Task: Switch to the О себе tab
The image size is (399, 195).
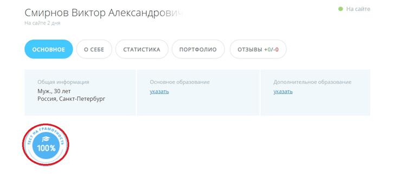Action: [x=94, y=49]
